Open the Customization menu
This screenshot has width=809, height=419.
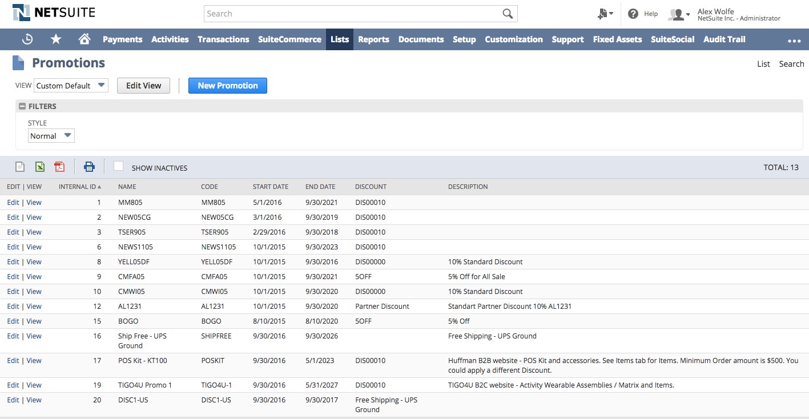(x=514, y=39)
